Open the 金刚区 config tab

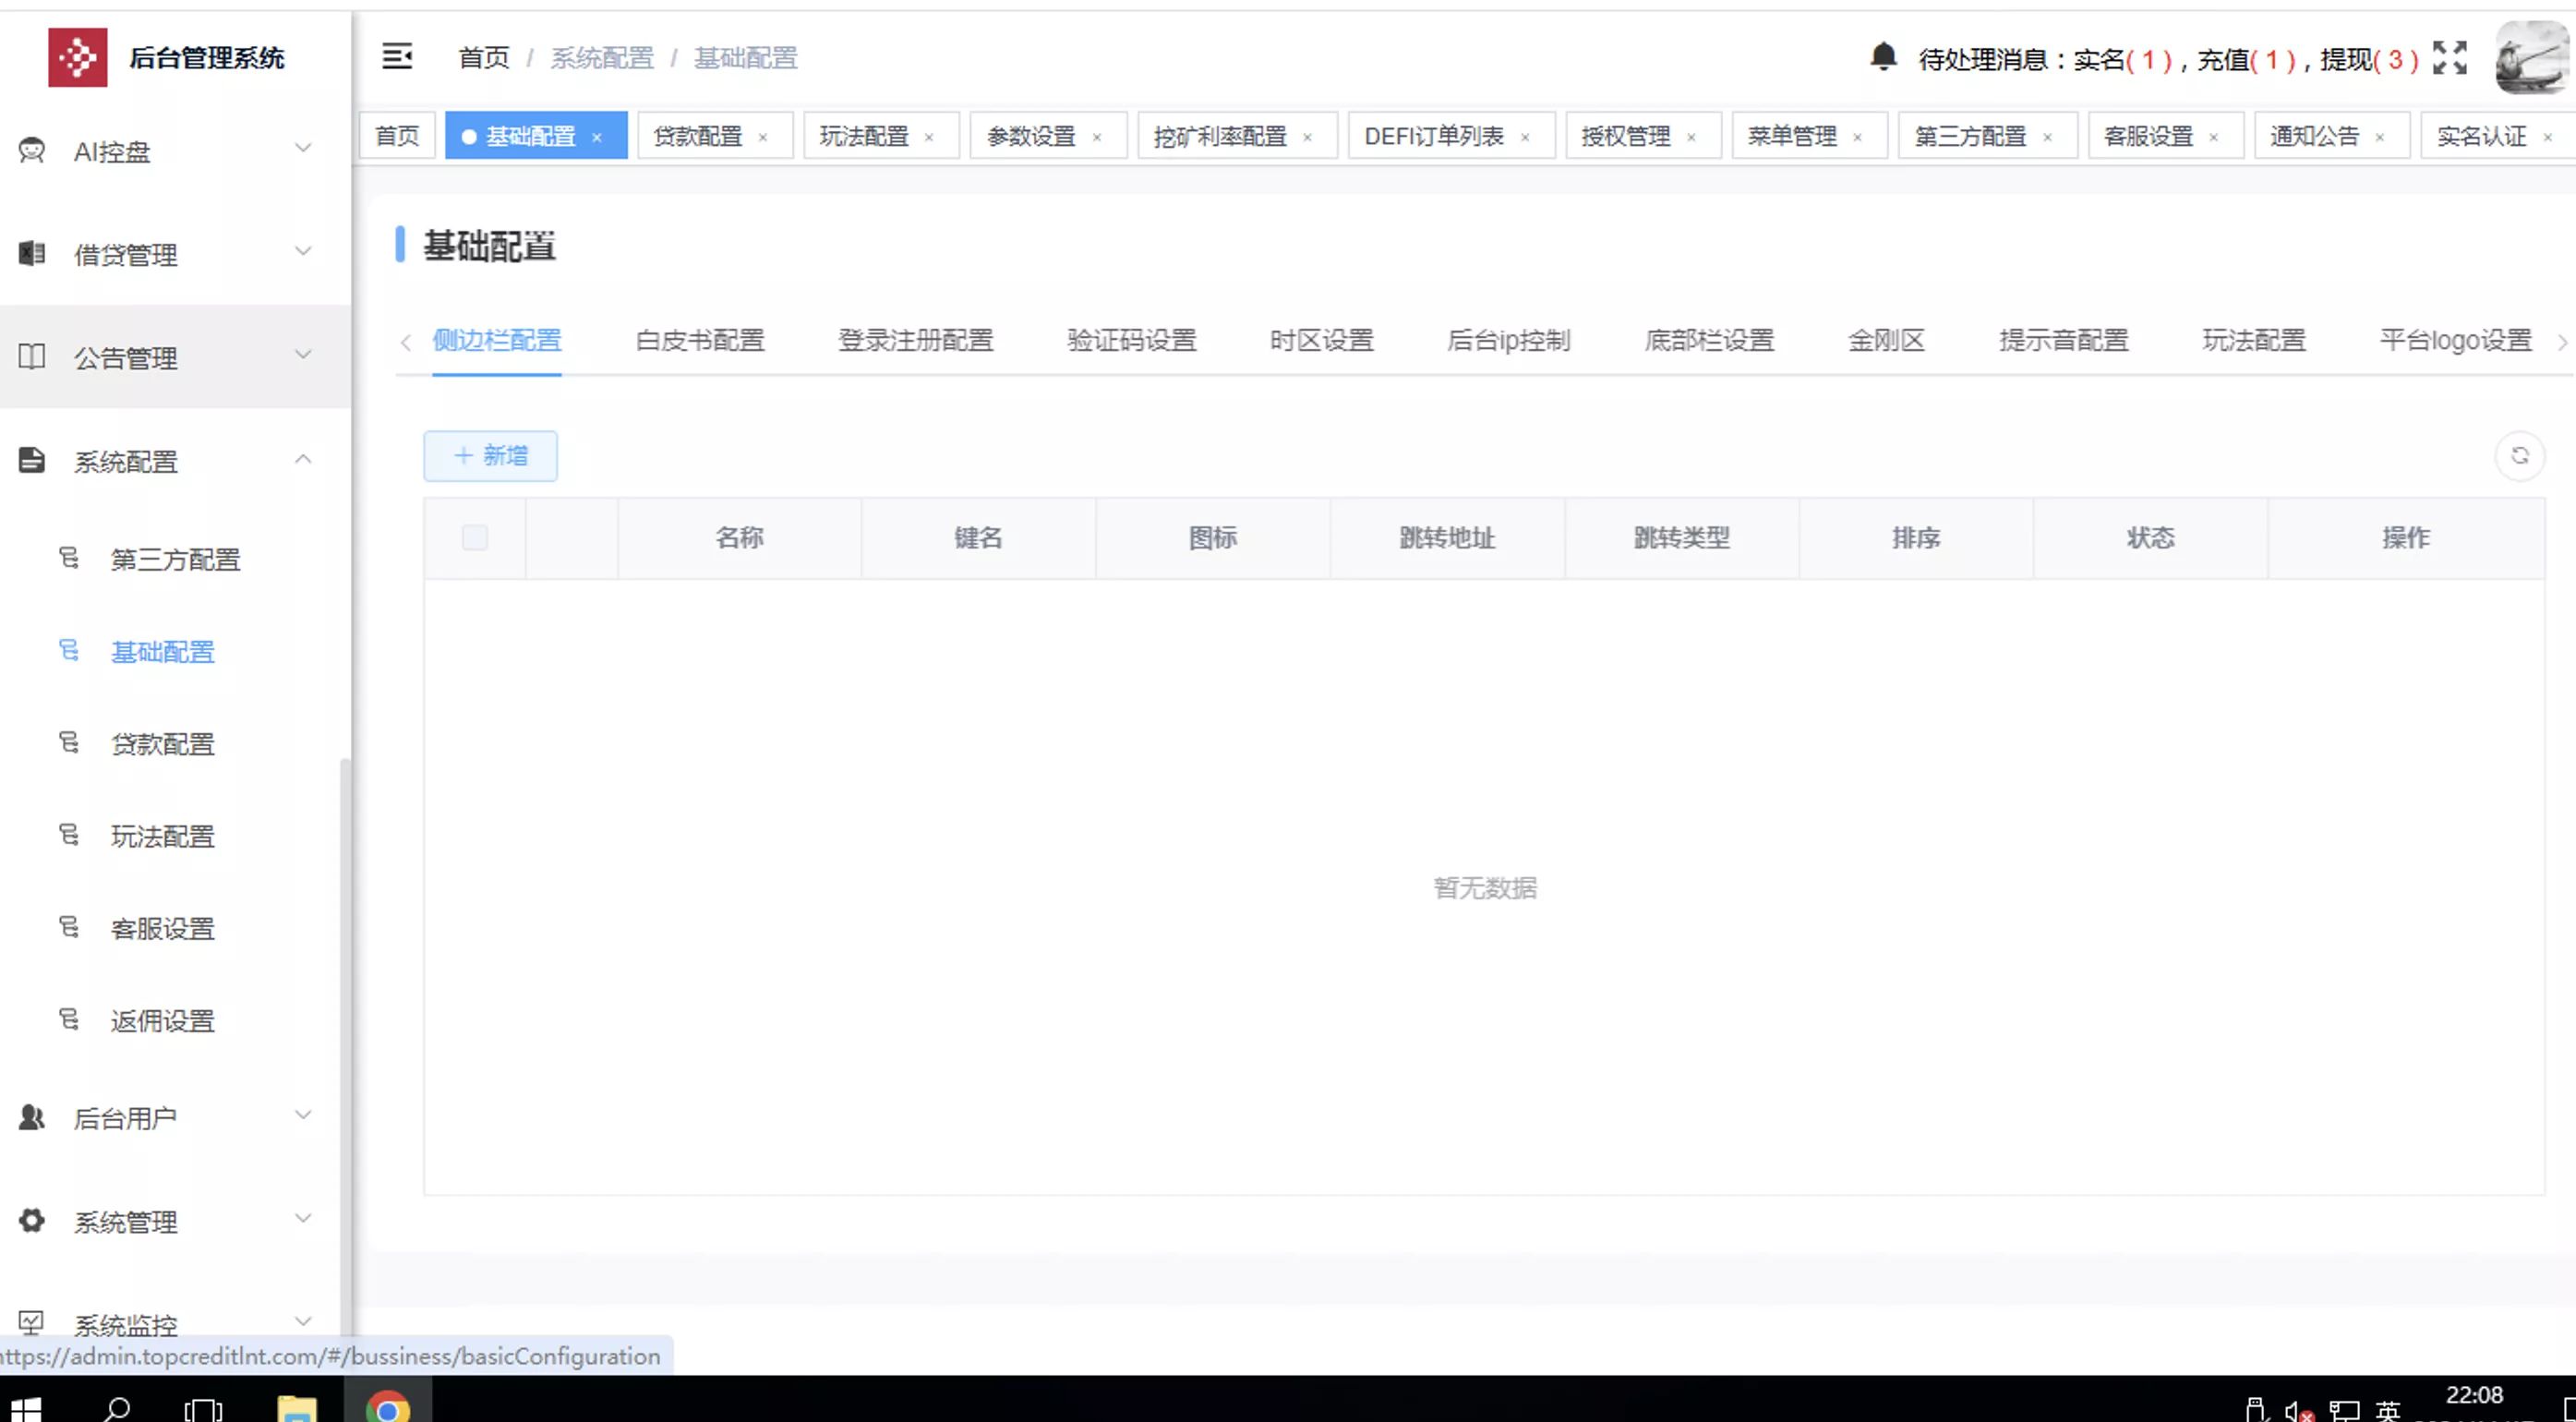click(1887, 341)
